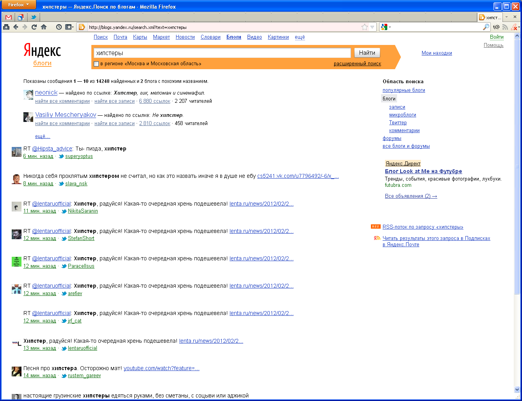Click the site identity icon in the address bar
This screenshot has width=522, height=401.
(82, 27)
